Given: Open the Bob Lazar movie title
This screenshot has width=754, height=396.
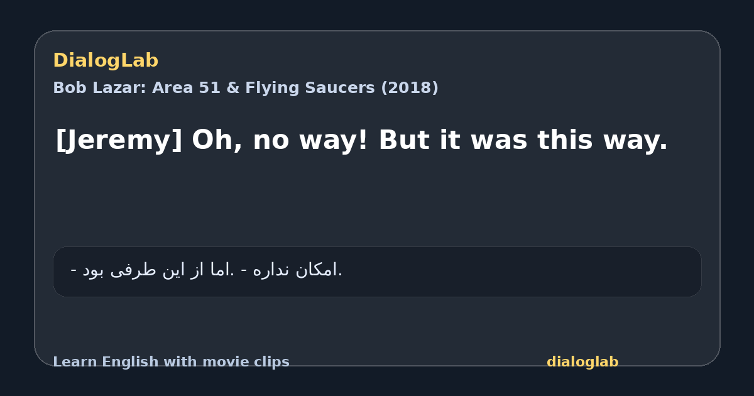Looking at the screenshot, I should coord(246,88).
